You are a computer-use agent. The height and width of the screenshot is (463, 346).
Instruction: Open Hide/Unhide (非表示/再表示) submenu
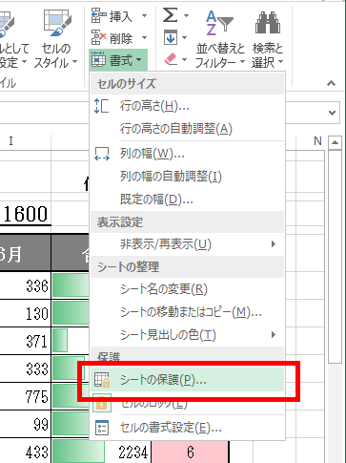(x=188, y=244)
